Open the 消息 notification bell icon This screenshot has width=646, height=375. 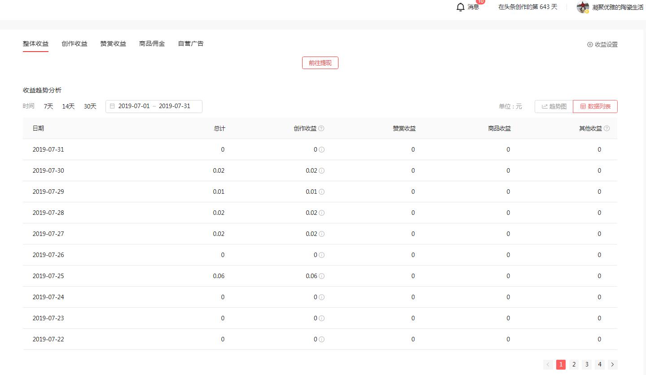[x=460, y=7]
